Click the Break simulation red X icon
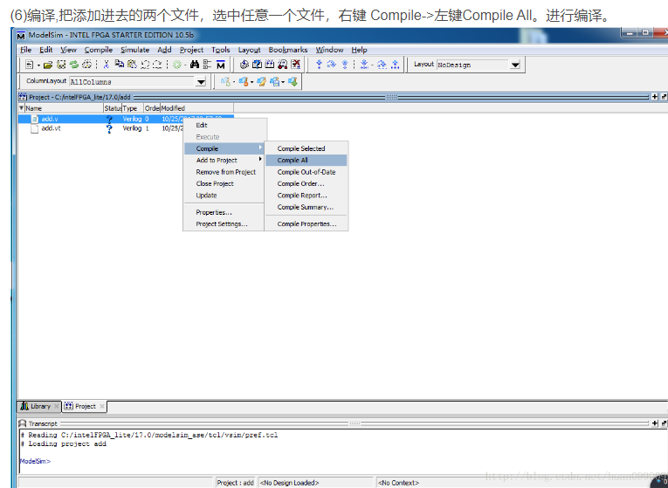 (x=296, y=65)
